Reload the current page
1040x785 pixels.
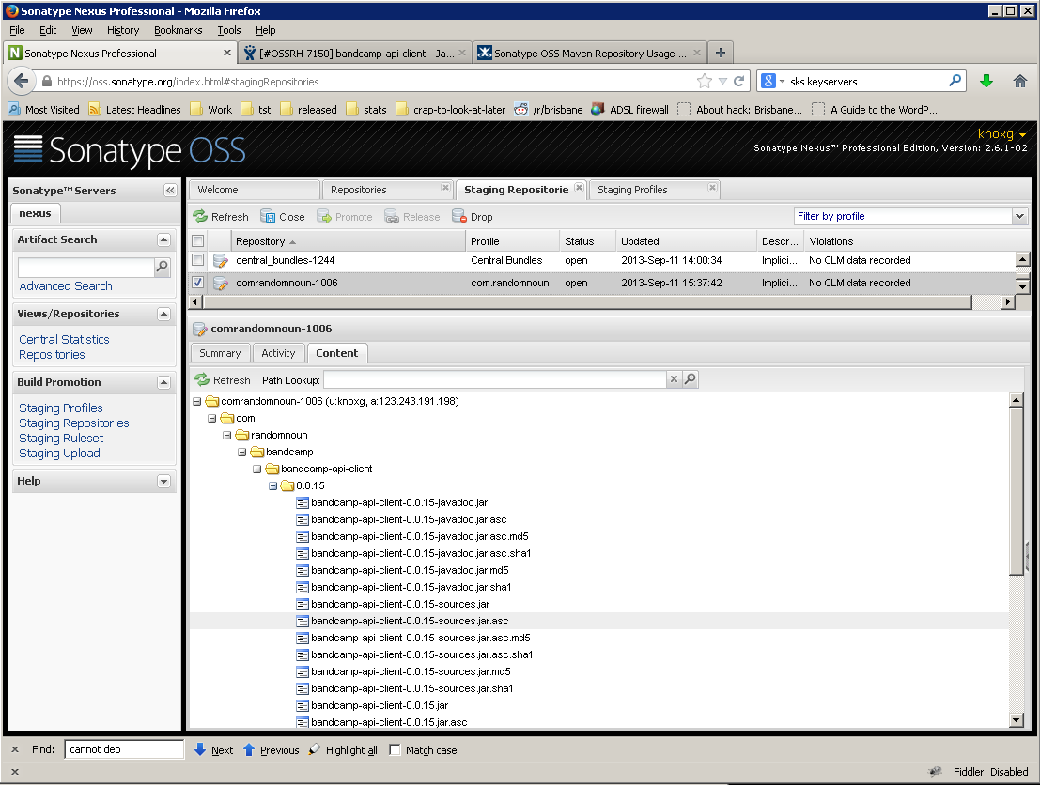(739, 81)
